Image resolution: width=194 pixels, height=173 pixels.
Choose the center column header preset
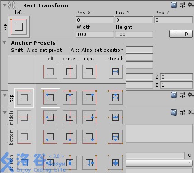coord(70,71)
